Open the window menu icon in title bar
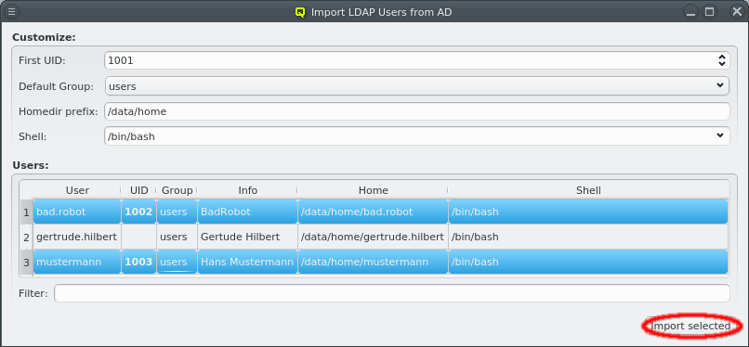The height and width of the screenshot is (347, 749). (12, 12)
